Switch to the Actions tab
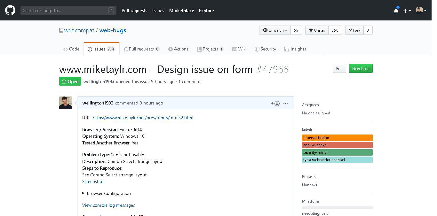This screenshot has width=437, height=216. [178, 49]
